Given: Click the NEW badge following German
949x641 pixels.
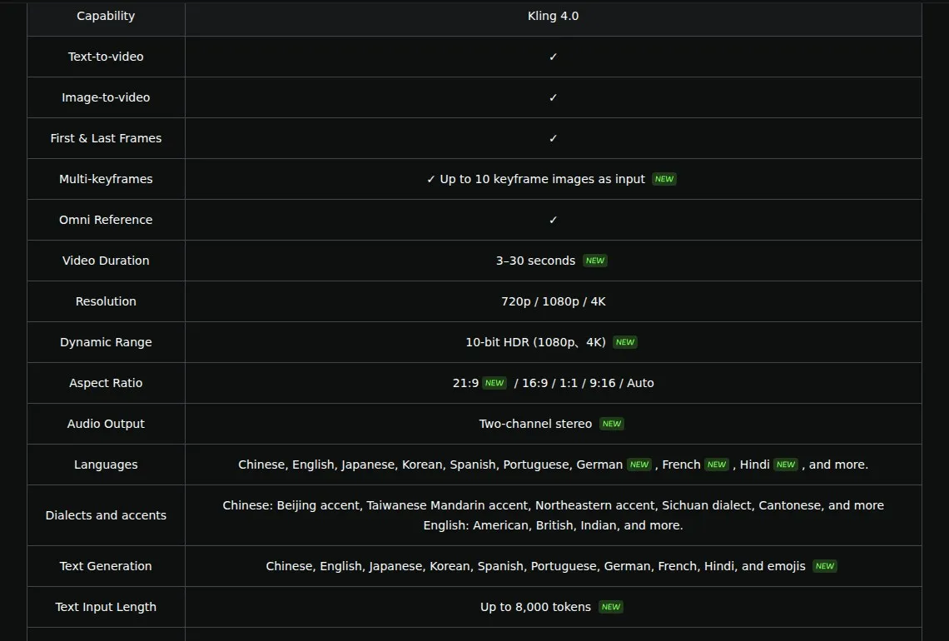Looking at the screenshot, I should click(639, 465).
